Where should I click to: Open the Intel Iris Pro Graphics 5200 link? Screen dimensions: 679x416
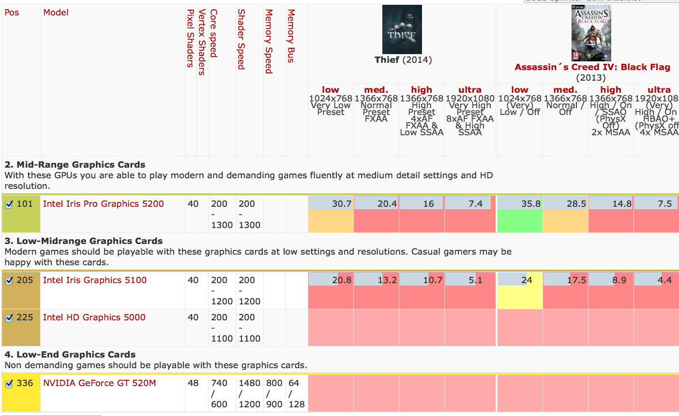pos(104,204)
